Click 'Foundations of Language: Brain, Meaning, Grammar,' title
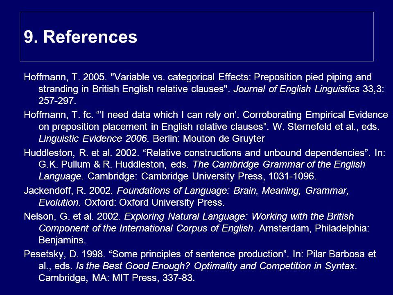This screenshot has height=295, width=393. (x=233, y=191)
